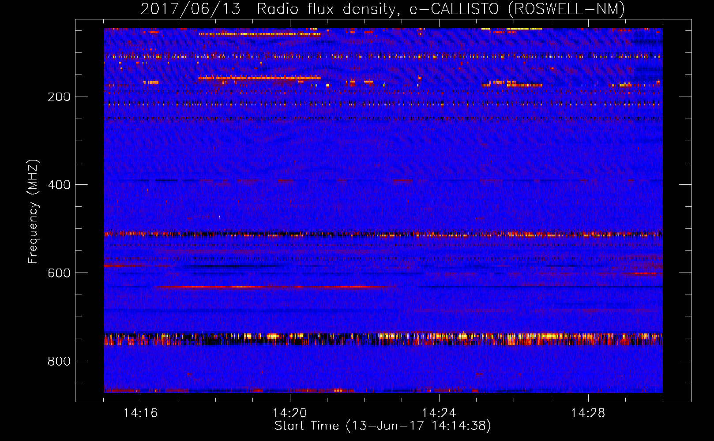The height and width of the screenshot is (441, 714).
Task: Click the 'Start Time (13-Jun-17 14:14:38)' label
Action: pyautogui.click(x=383, y=426)
